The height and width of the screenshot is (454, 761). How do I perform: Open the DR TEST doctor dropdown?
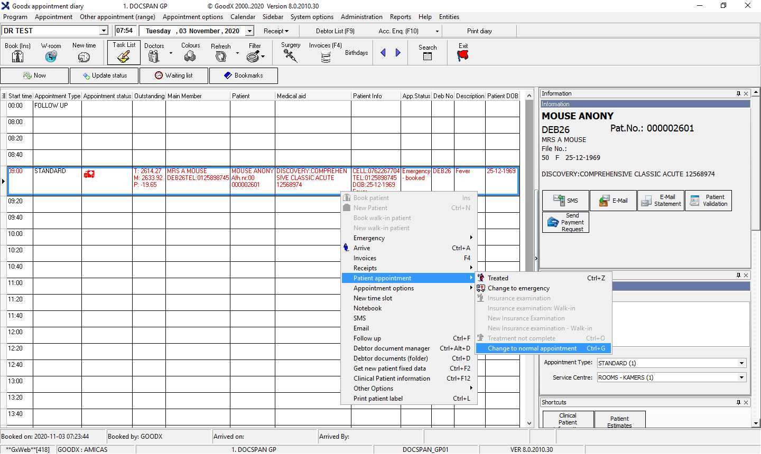(104, 31)
